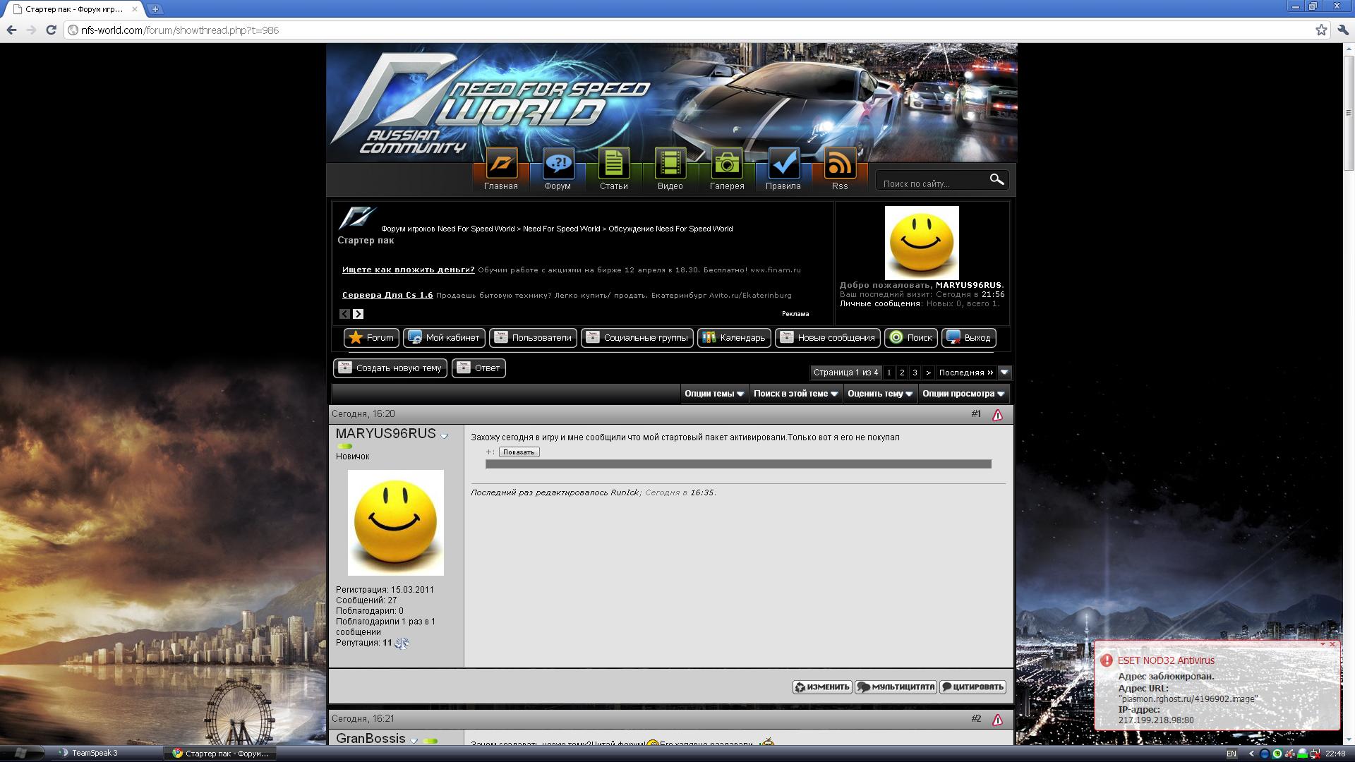
Task: Click the report icon on post #1
Action: pos(997,415)
